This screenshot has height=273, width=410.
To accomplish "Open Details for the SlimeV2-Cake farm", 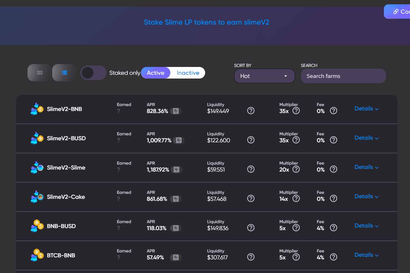I will pyautogui.click(x=366, y=196).
